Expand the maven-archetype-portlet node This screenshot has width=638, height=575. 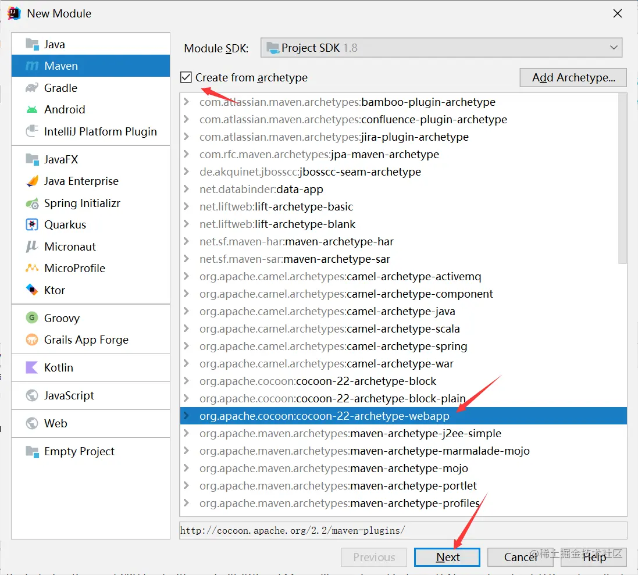186,485
